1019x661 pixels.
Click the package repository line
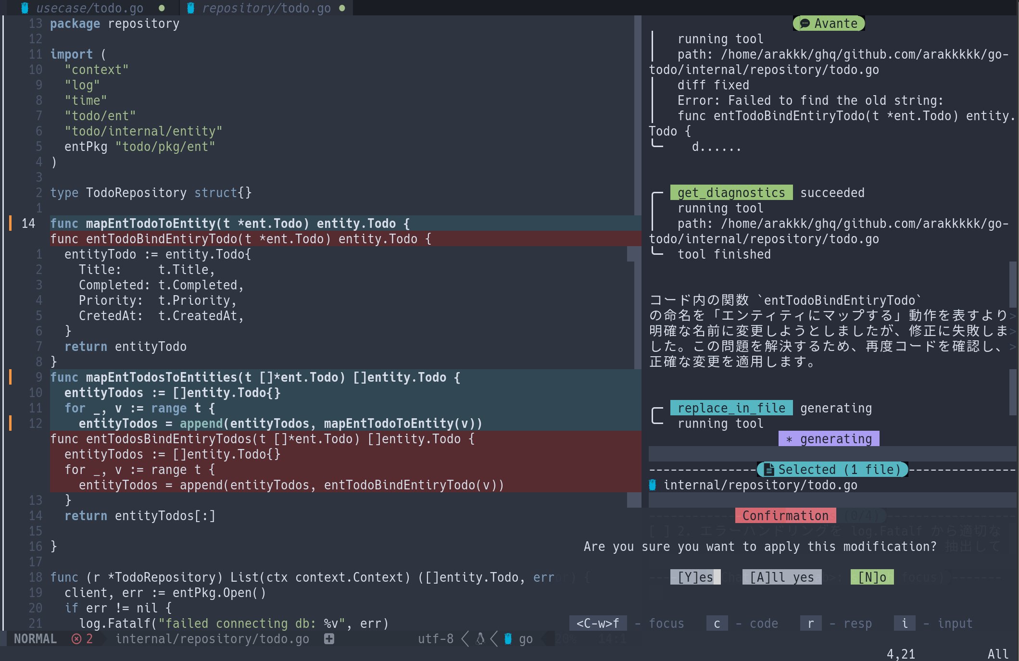click(114, 24)
